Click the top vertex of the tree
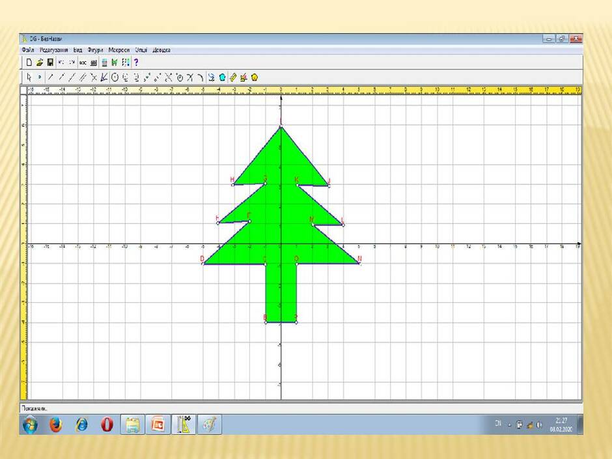 (281, 126)
